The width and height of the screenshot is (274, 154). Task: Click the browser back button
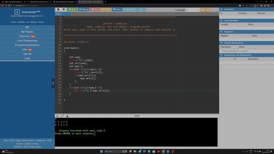[x=2, y=6]
